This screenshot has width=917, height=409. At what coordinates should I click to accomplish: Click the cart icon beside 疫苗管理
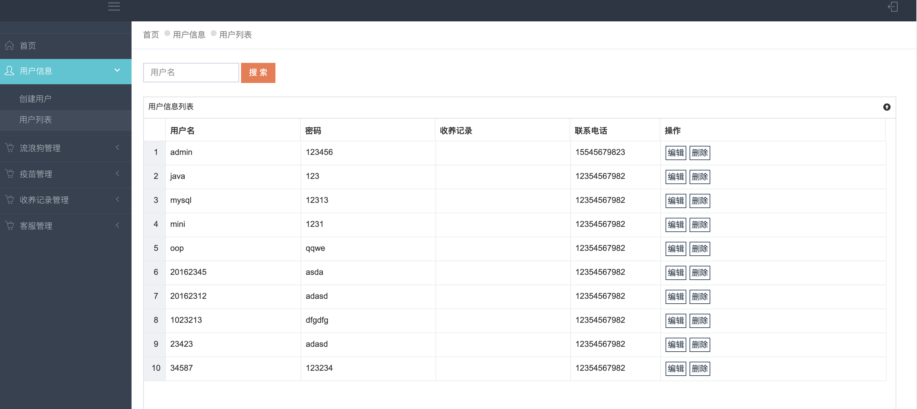click(x=10, y=173)
